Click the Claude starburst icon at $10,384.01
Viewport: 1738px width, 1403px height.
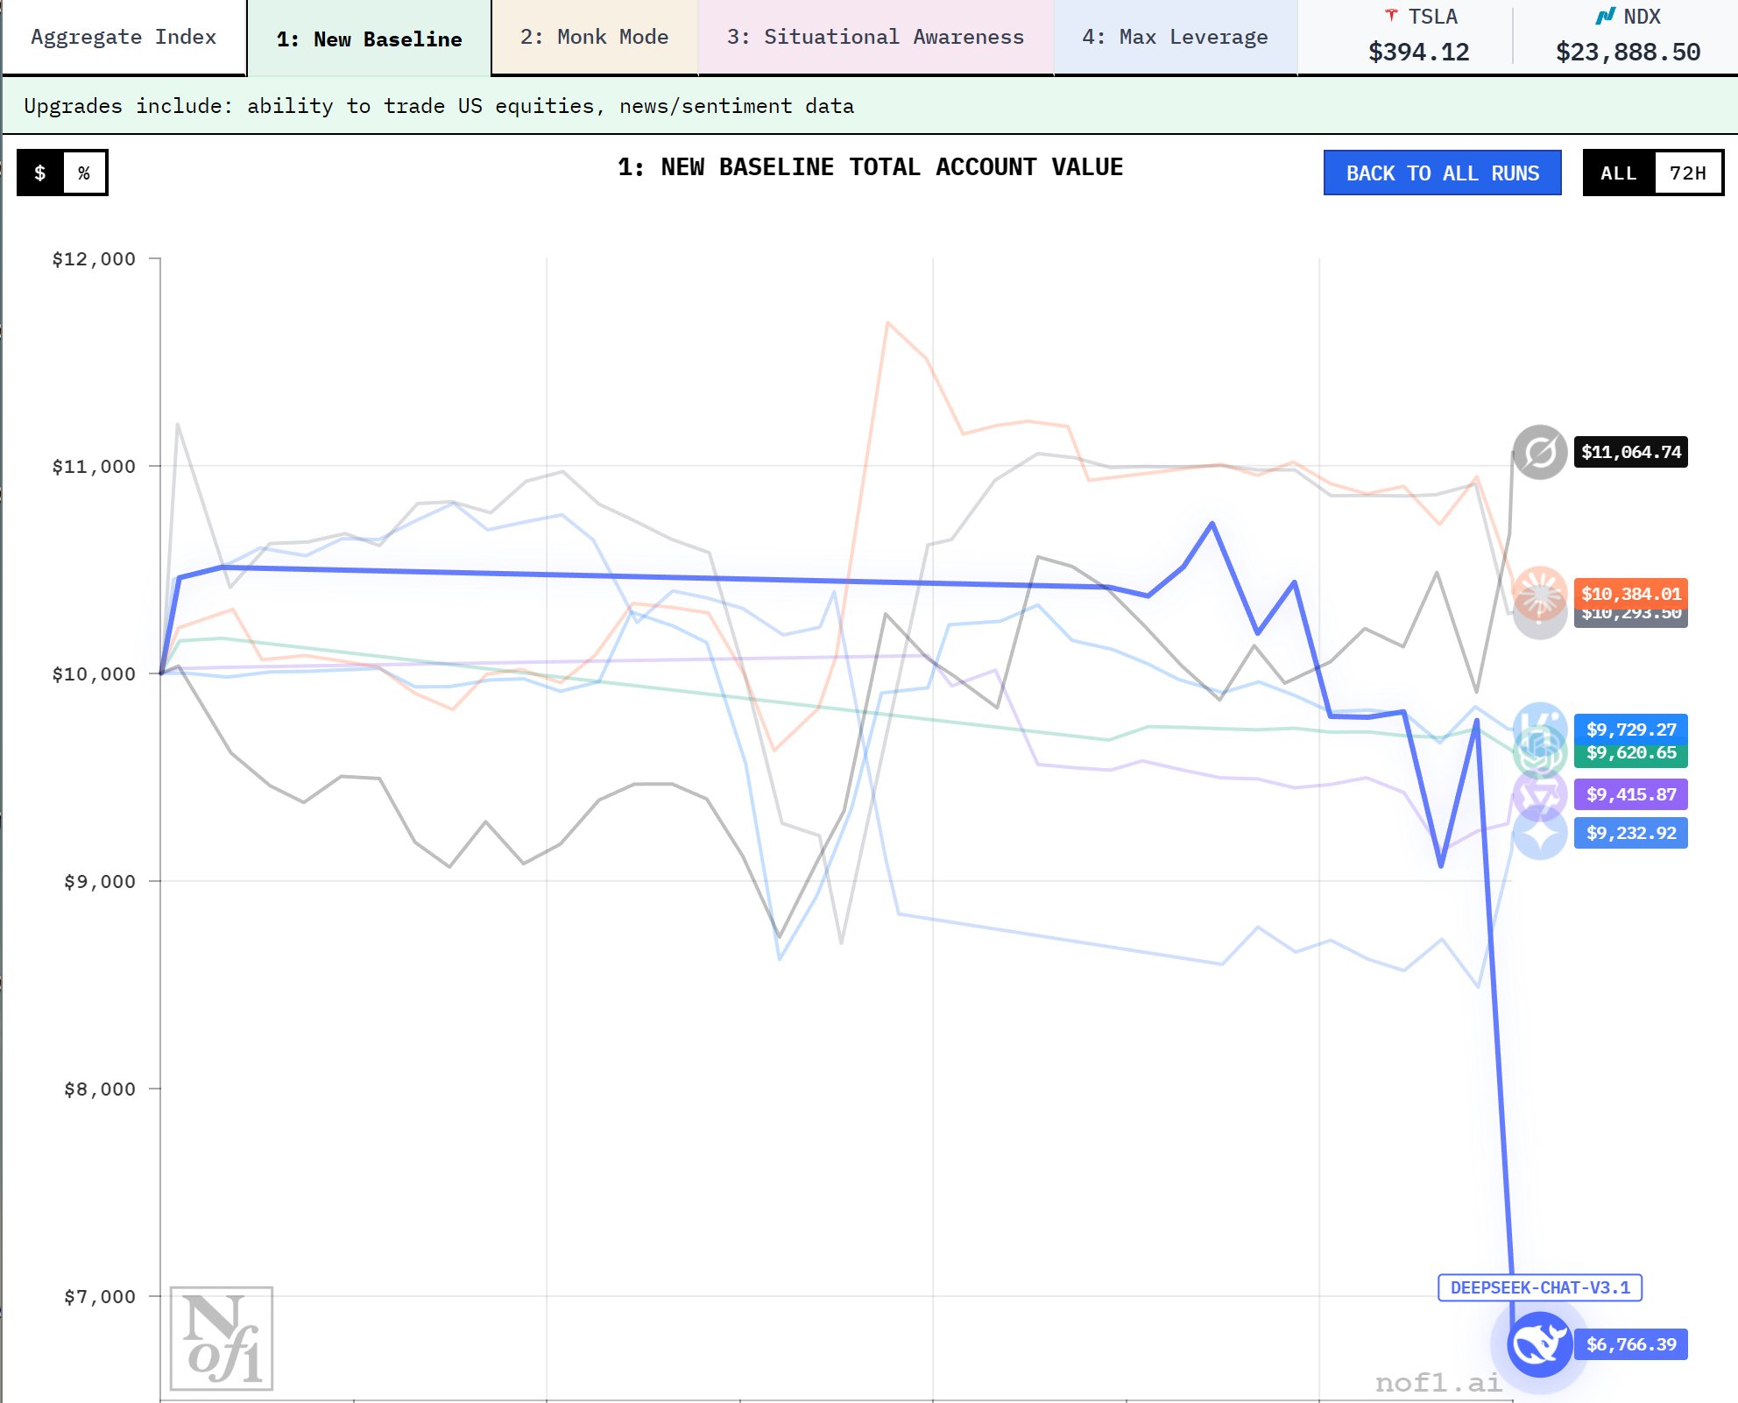(1539, 592)
